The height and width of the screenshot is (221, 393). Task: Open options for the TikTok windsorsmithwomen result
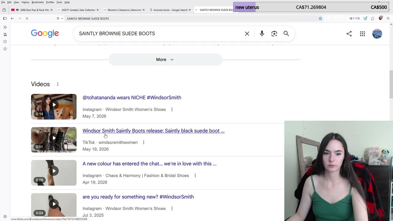click(144, 142)
